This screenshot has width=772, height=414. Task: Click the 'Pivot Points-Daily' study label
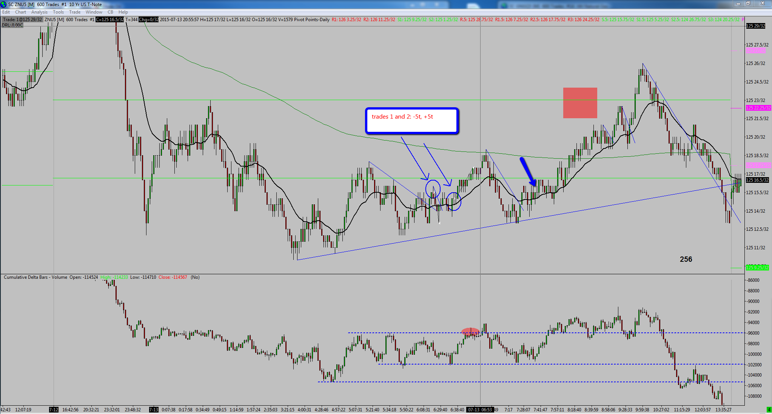tap(312, 20)
